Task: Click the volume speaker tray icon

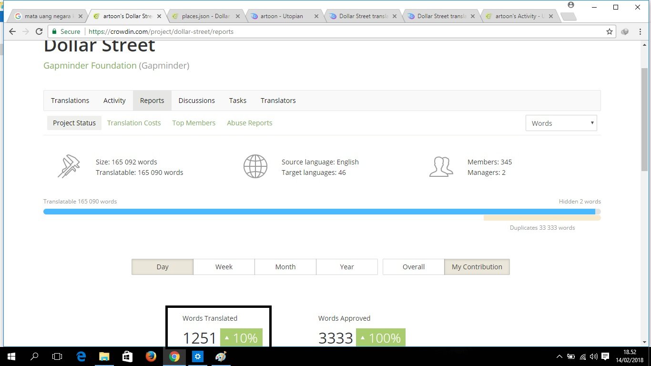Action: pos(594,356)
